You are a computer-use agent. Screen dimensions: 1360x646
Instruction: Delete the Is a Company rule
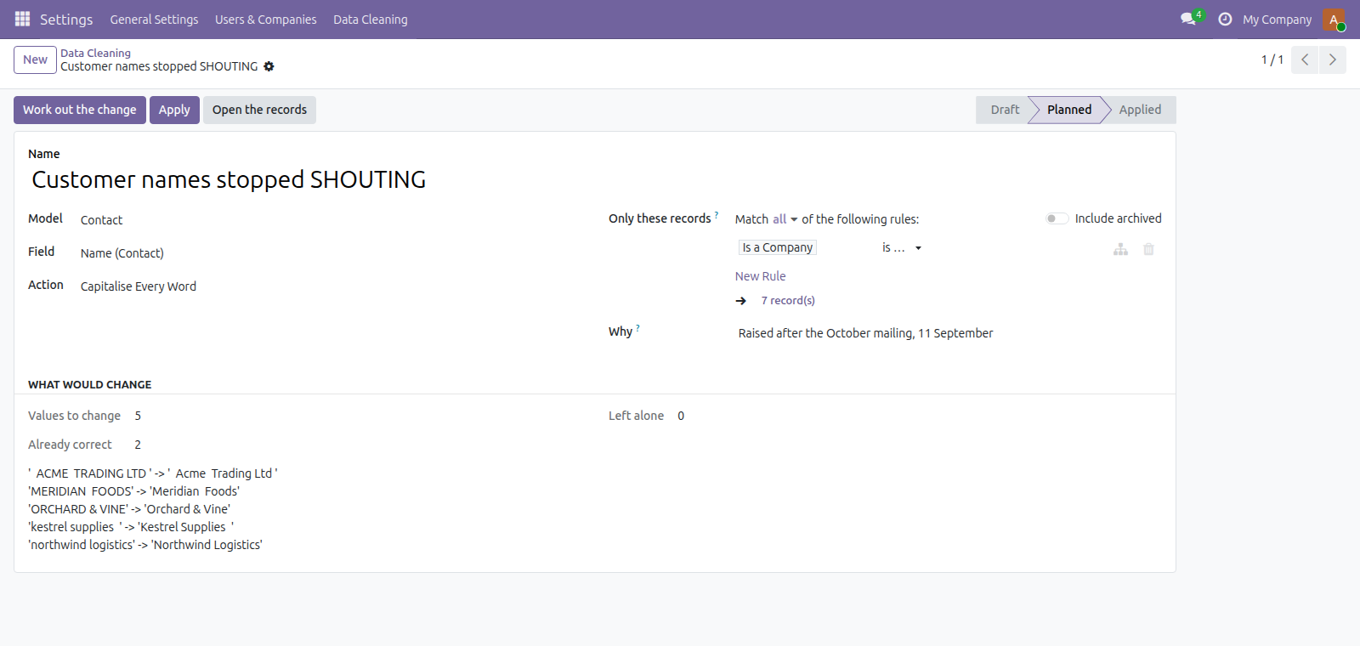click(x=1148, y=249)
